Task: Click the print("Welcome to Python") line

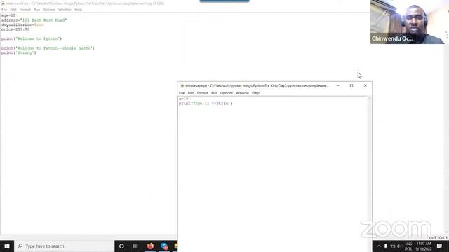Action: tap(32, 39)
